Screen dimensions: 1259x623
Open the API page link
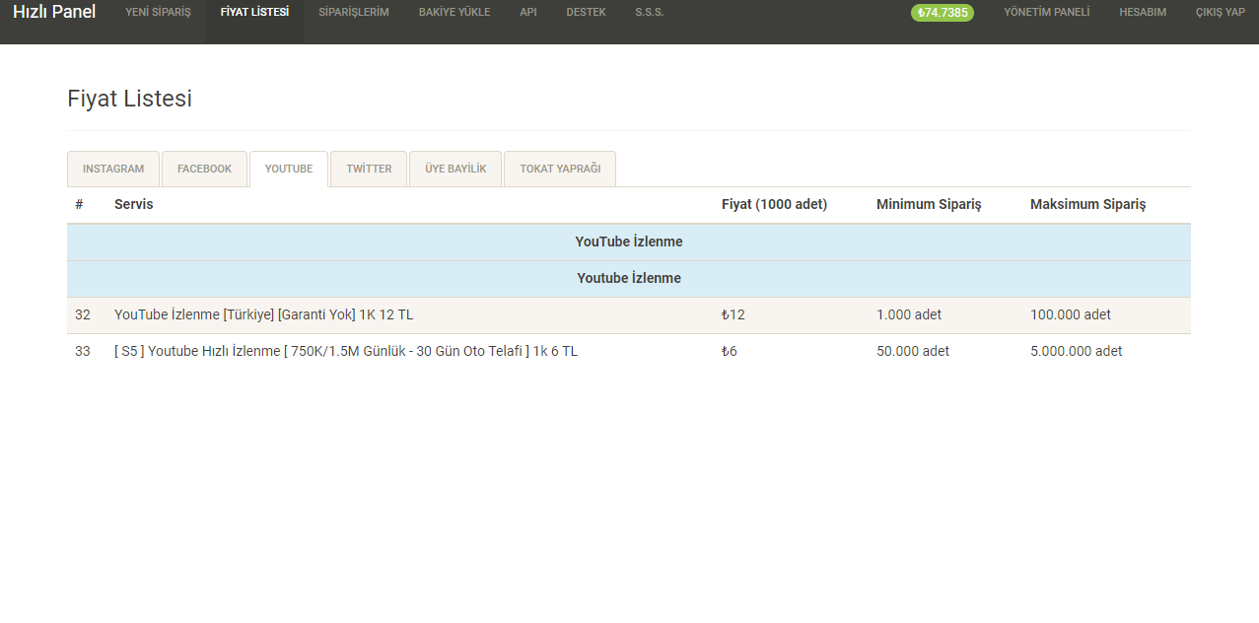528,13
